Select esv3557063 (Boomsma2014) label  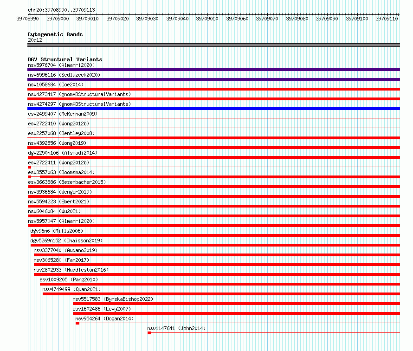[61, 172]
